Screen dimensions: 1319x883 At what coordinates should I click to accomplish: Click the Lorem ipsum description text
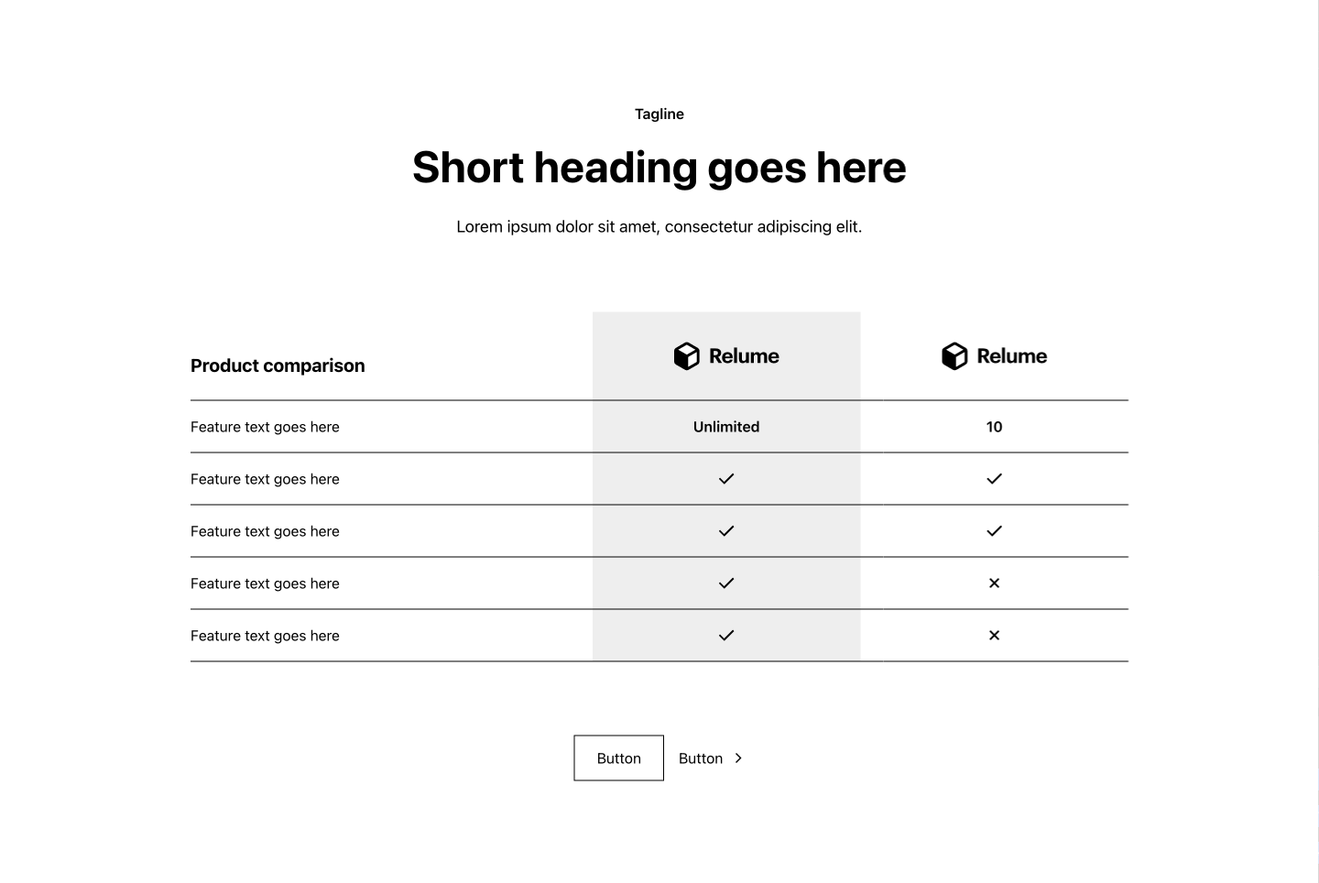pyautogui.click(x=659, y=227)
